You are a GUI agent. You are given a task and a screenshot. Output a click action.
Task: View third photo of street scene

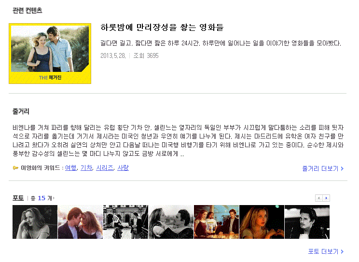(125, 222)
